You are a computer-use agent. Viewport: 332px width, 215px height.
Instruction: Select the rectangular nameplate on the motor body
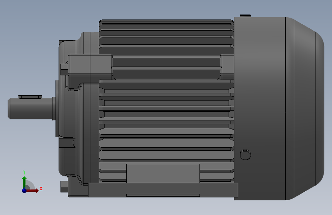163,173
